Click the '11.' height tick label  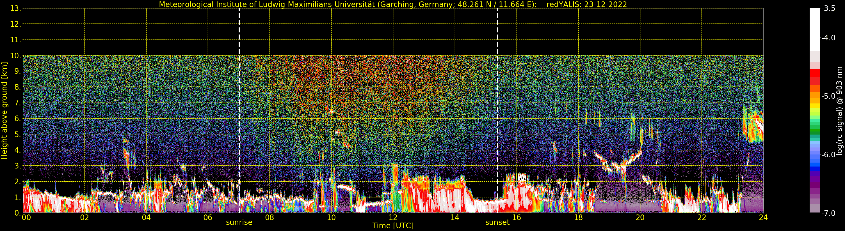coord(16,40)
